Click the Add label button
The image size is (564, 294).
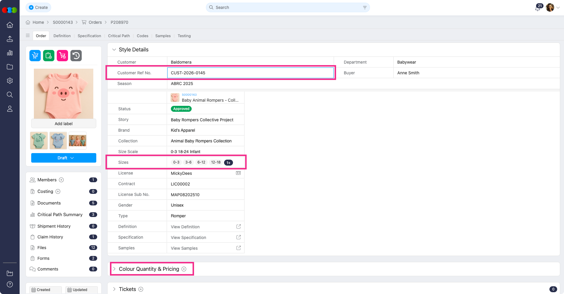point(64,124)
